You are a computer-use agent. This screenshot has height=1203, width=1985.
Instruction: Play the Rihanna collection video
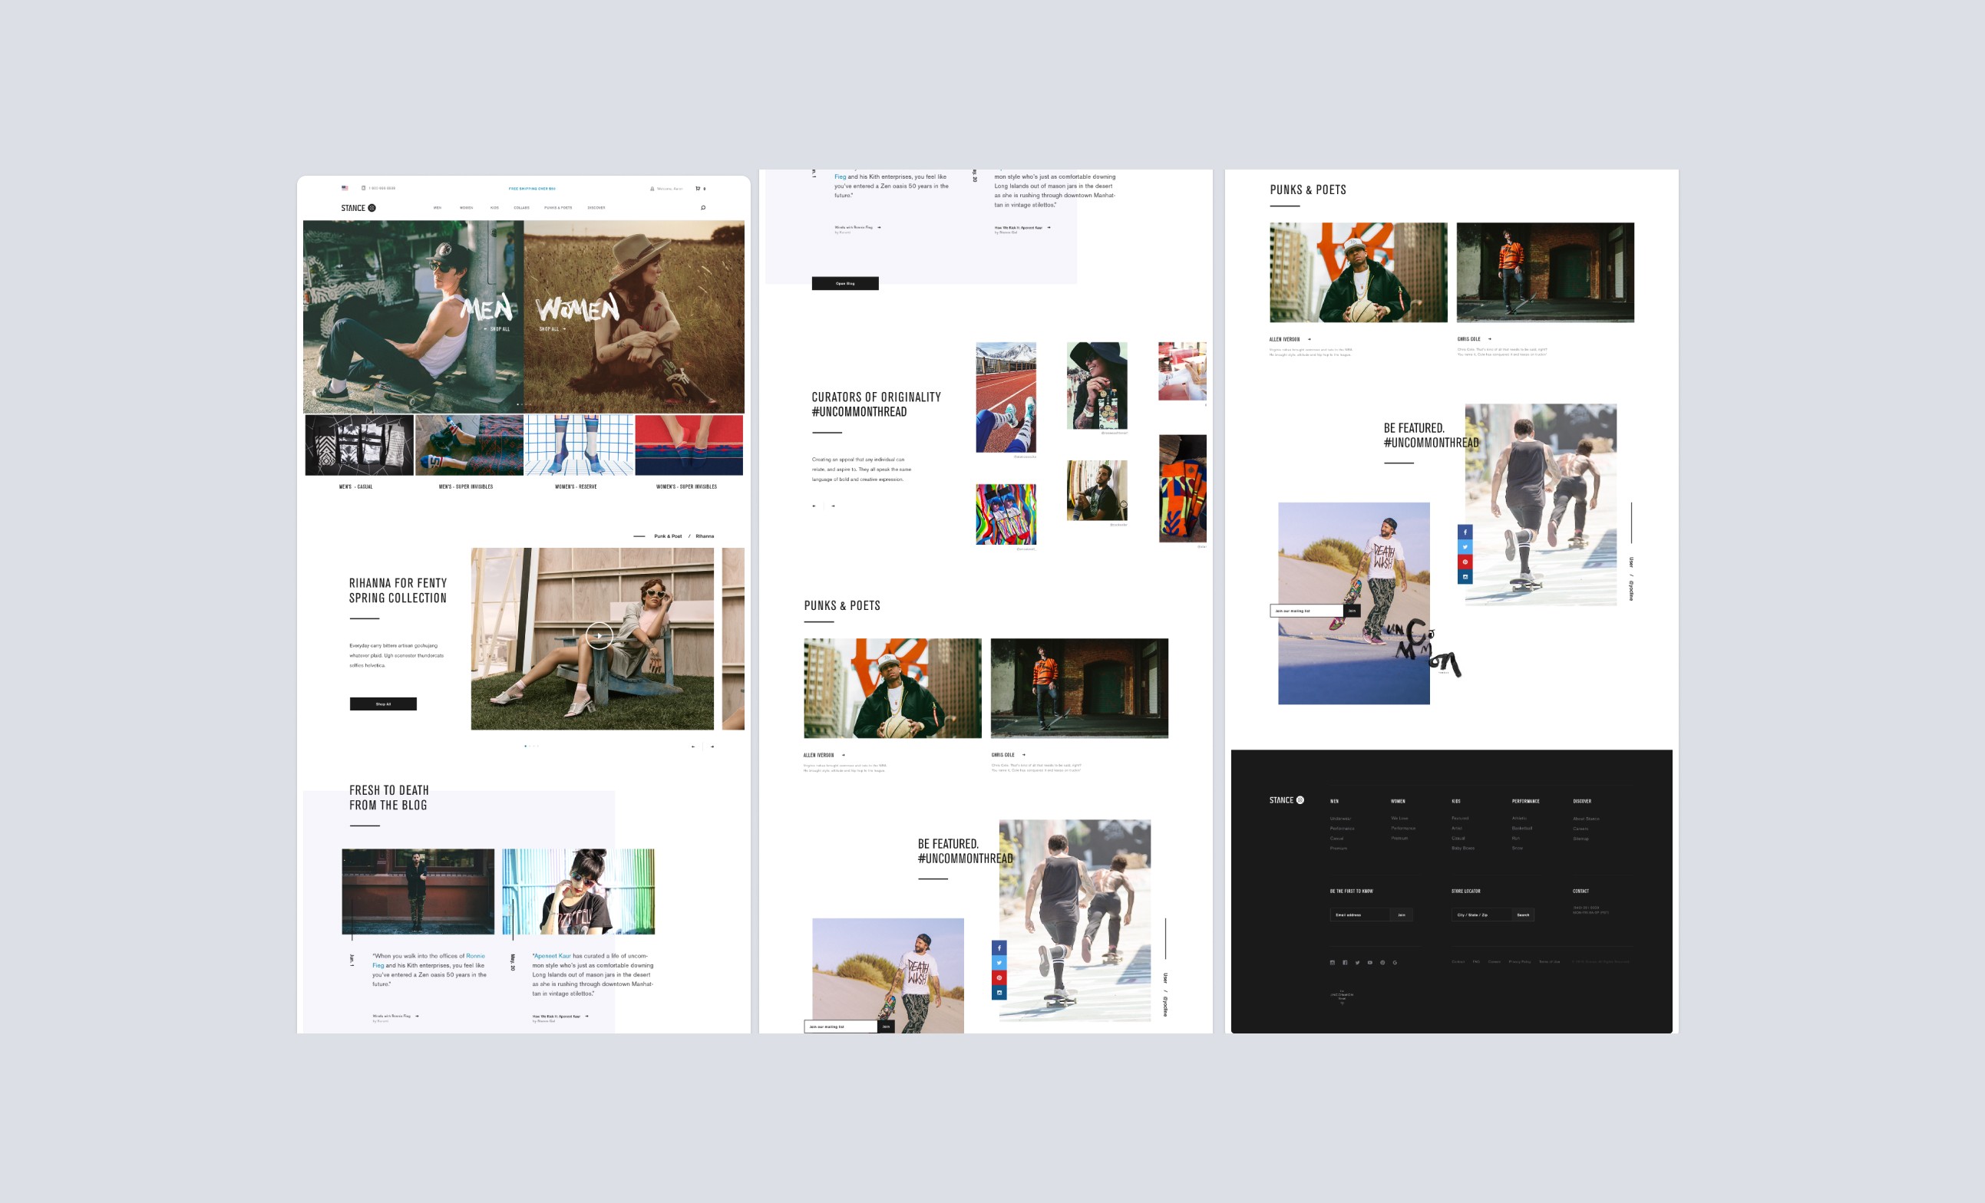[x=599, y=635]
